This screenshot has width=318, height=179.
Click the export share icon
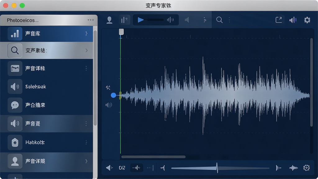(279, 20)
